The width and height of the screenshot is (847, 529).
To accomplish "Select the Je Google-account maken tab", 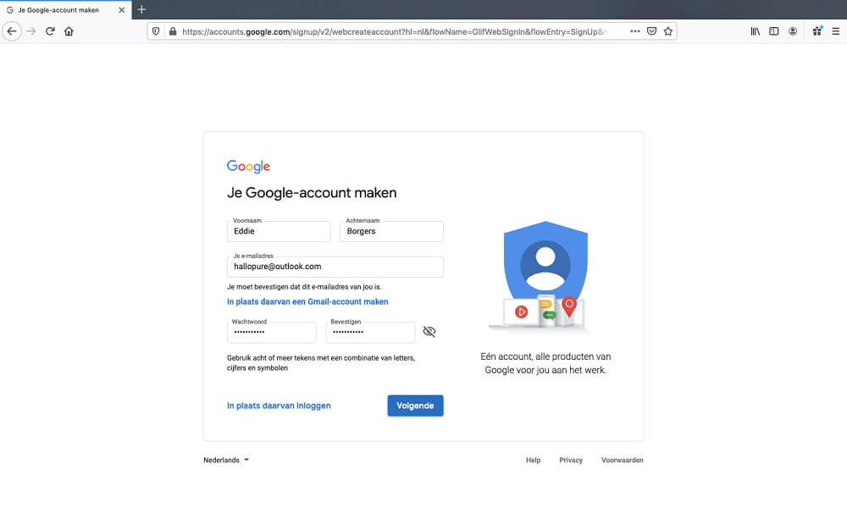I will pos(65,9).
